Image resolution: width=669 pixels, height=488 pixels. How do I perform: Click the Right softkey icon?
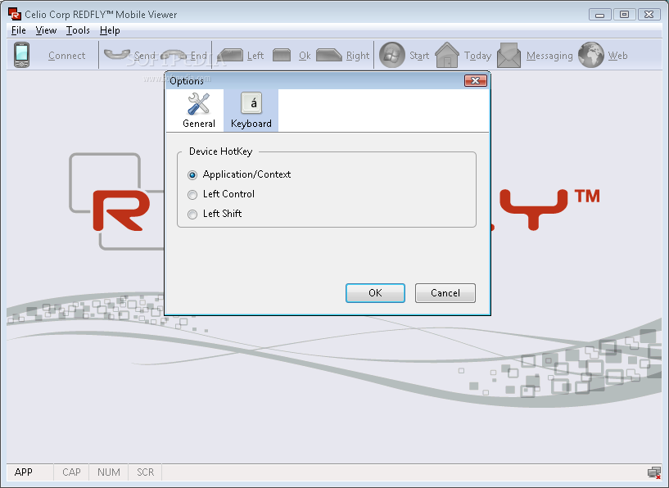(329, 55)
